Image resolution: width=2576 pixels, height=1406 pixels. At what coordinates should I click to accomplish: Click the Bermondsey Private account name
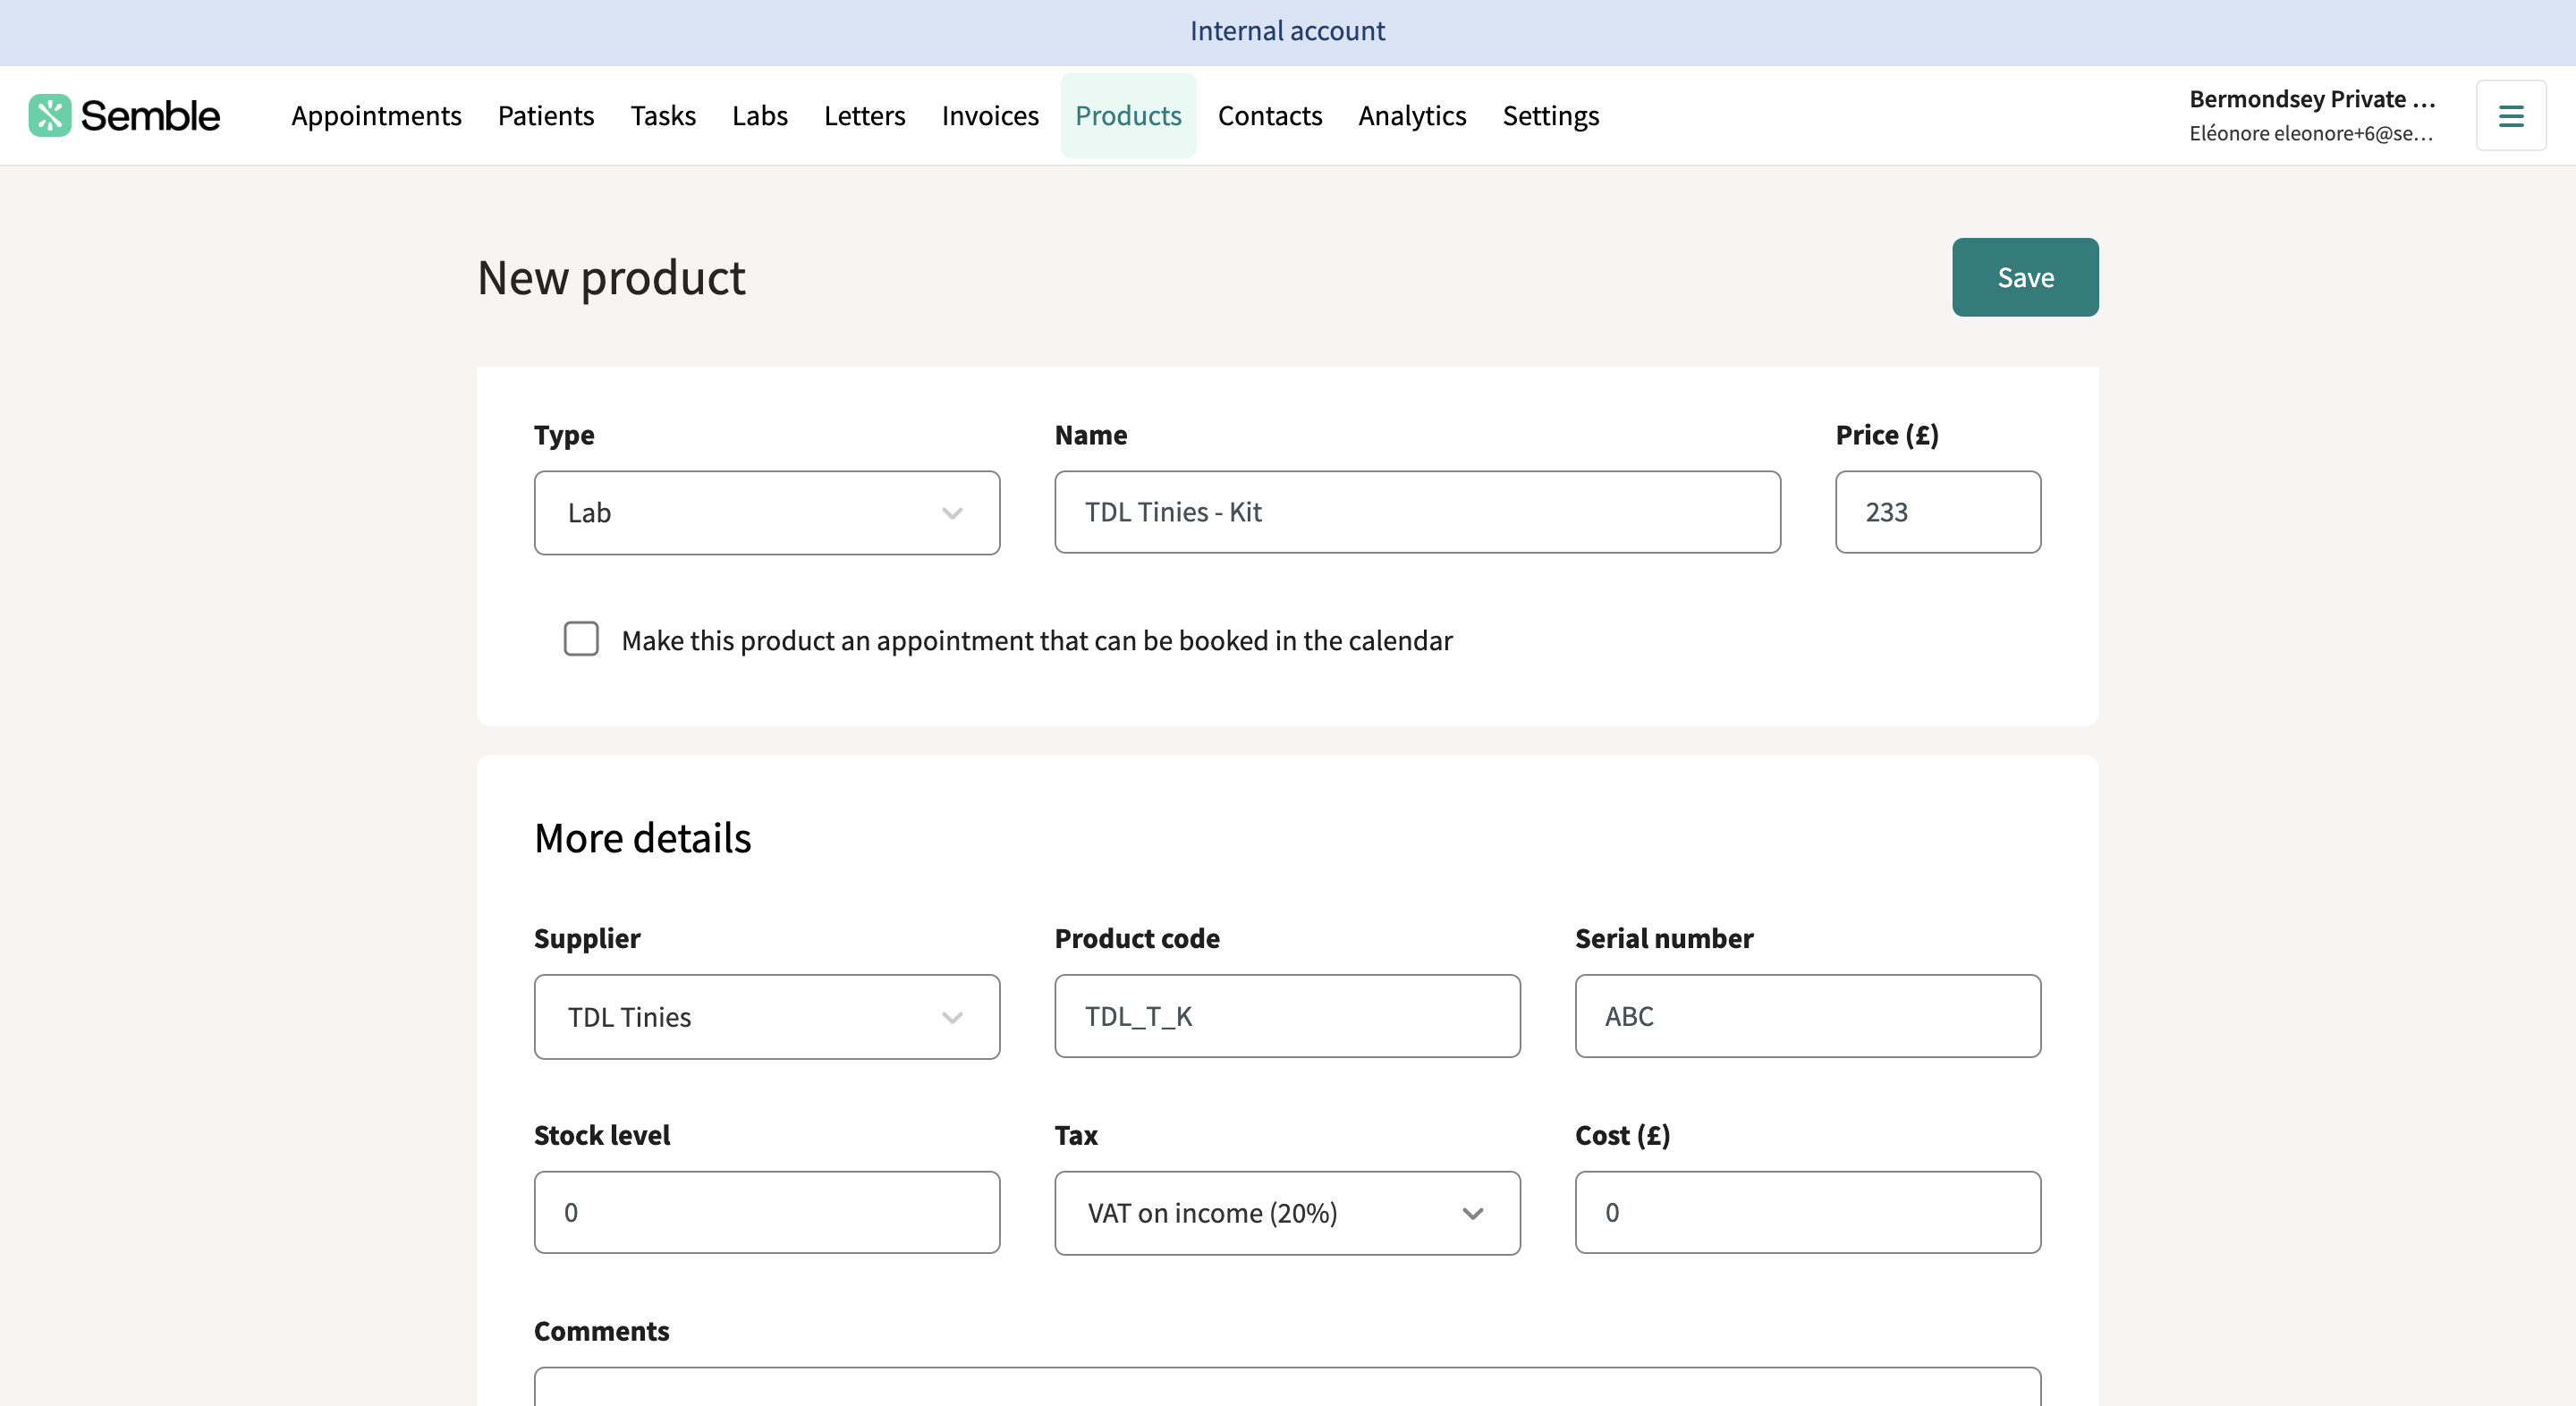(2312, 99)
